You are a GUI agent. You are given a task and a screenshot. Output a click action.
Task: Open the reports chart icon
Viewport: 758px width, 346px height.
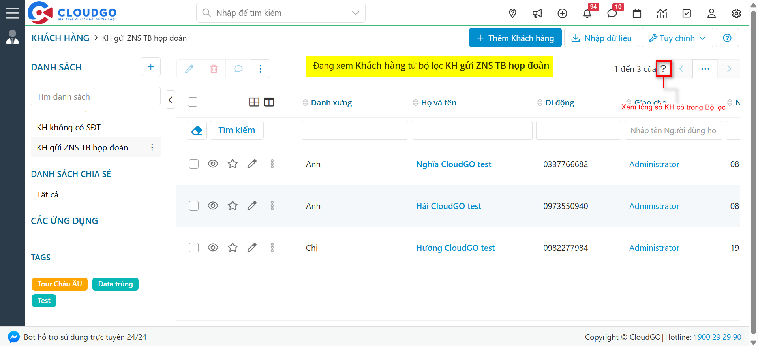662,13
